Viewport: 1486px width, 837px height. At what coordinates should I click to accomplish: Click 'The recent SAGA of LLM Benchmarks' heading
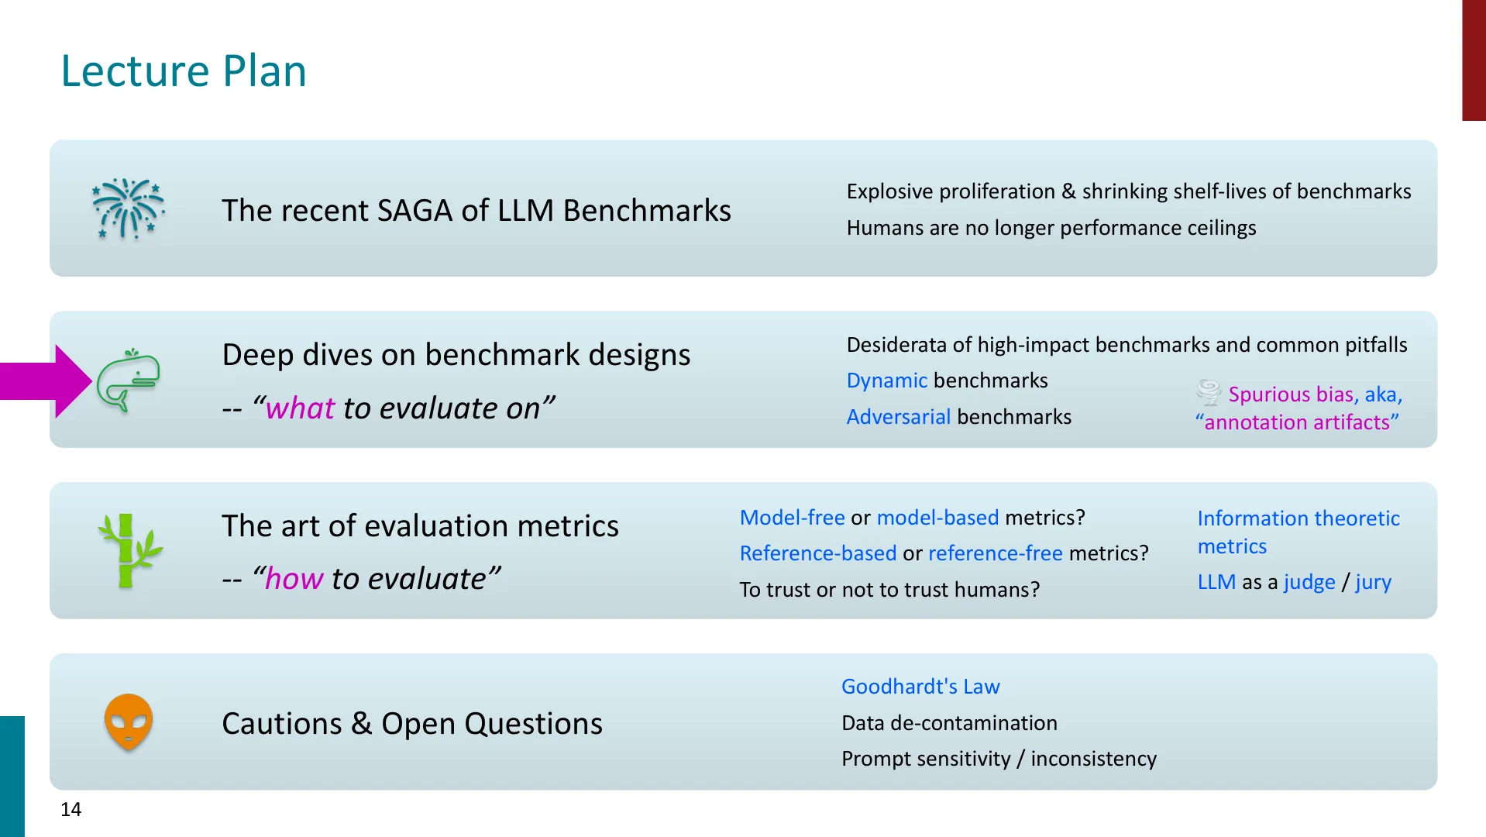point(476,210)
